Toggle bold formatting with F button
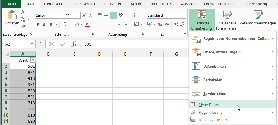 pos(38,24)
